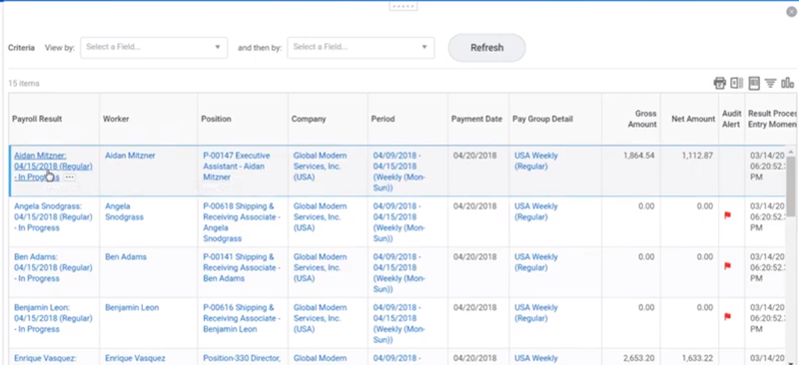Open P-00616 Shipping & Receiving Associate position
799x365 pixels.
(242, 318)
